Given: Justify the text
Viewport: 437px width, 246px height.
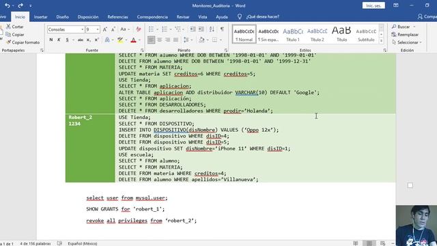Looking at the screenshot, I should [x=175, y=40].
